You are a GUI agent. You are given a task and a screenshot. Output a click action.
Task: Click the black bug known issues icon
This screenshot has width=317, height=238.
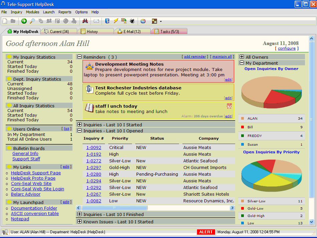[132, 21]
